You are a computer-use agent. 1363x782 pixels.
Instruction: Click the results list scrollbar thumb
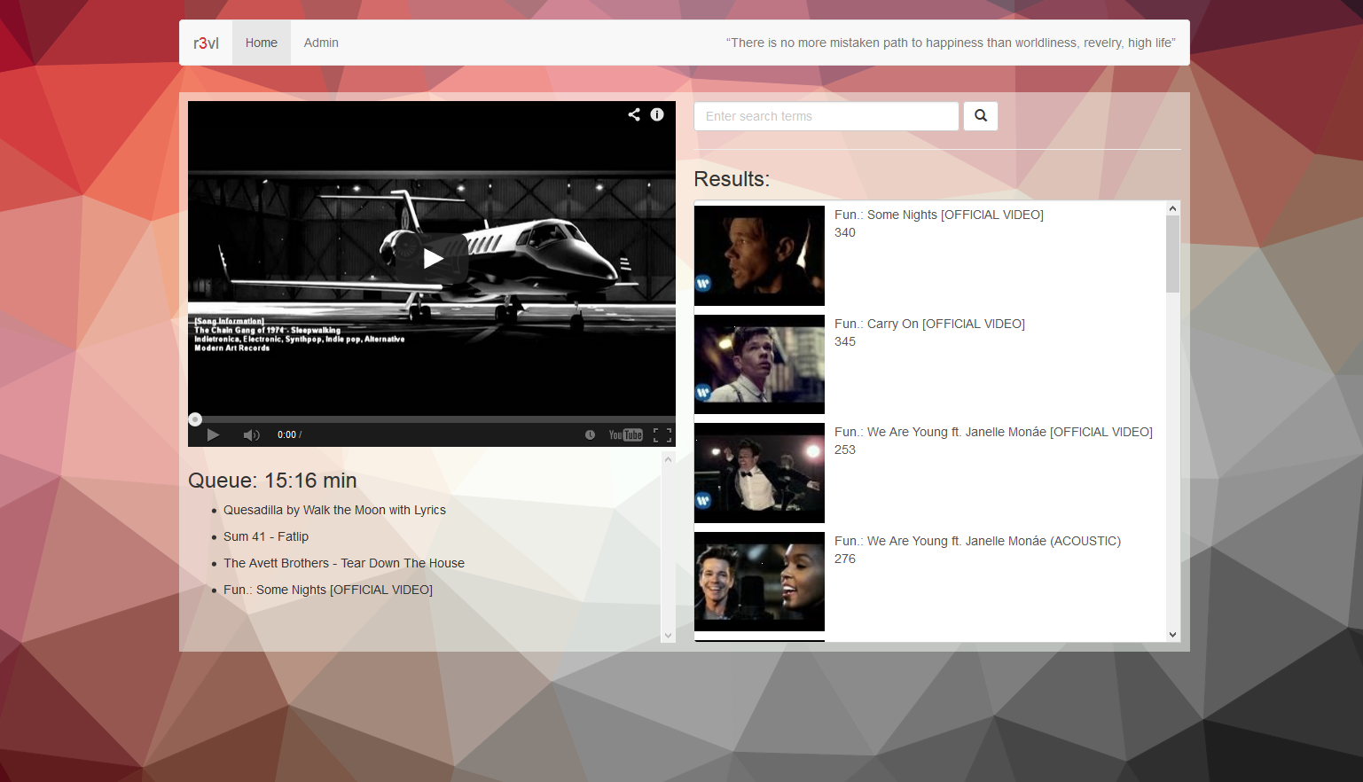tap(1172, 254)
